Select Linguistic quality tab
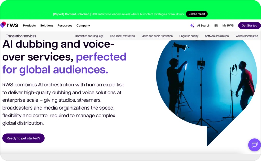This screenshot has width=261, height=161. [x=189, y=36]
